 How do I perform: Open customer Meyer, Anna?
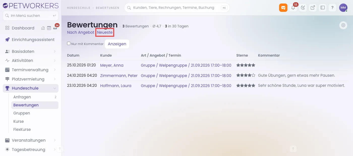(x=112, y=65)
